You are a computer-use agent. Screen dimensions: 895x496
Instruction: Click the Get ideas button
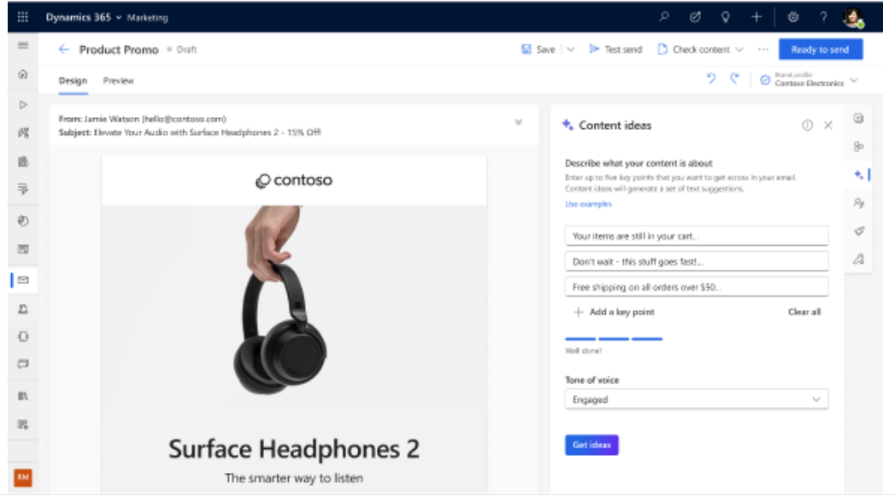[x=592, y=445]
